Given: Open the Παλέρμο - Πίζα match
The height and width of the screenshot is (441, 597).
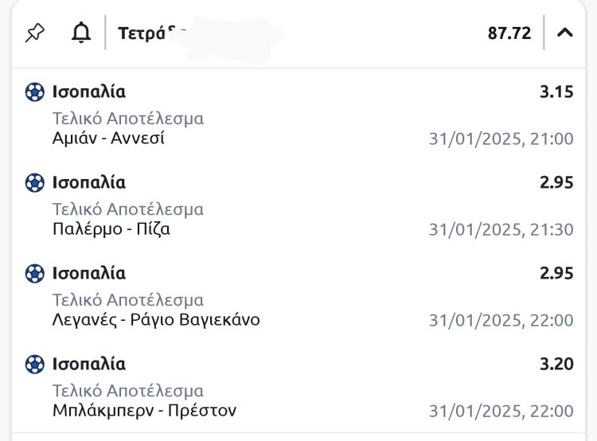Looking at the screenshot, I should [x=111, y=229].
